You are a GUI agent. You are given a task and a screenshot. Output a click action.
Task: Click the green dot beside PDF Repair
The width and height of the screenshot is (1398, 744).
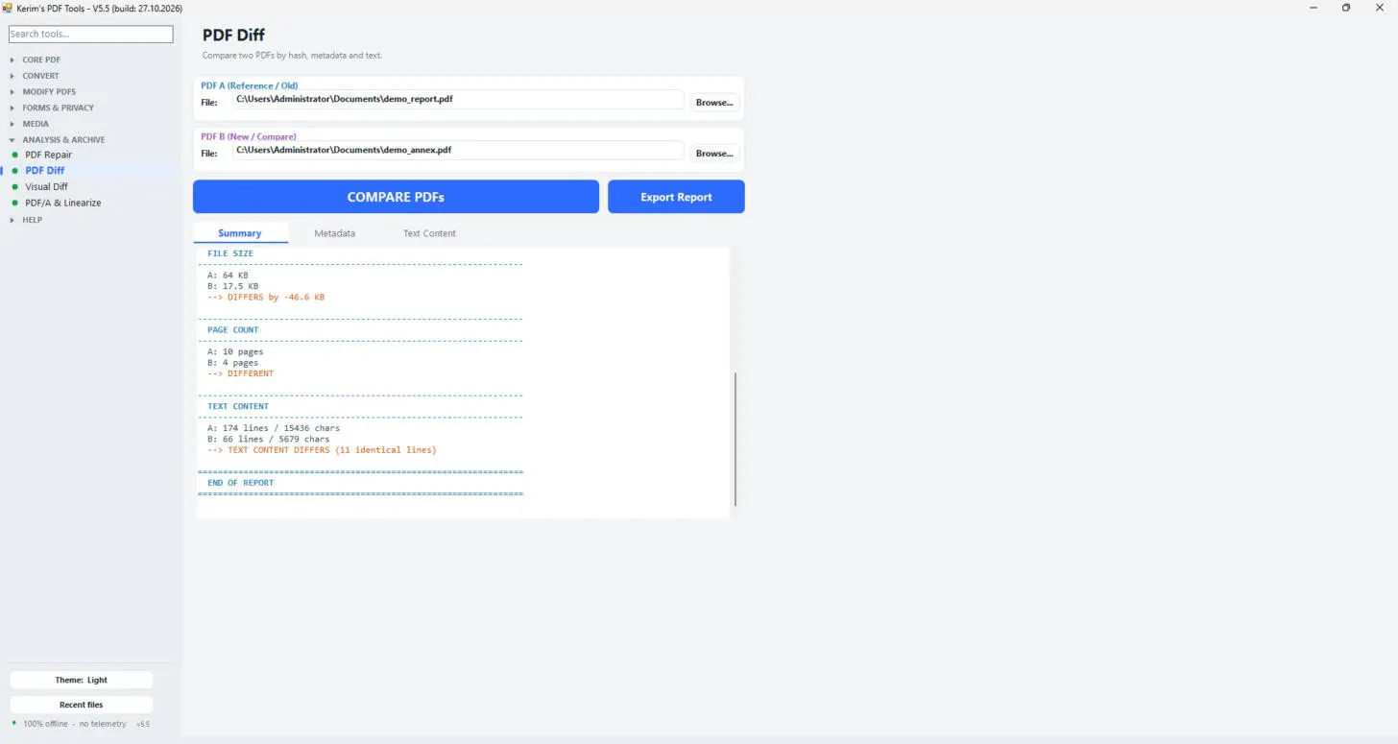point(14,155)
